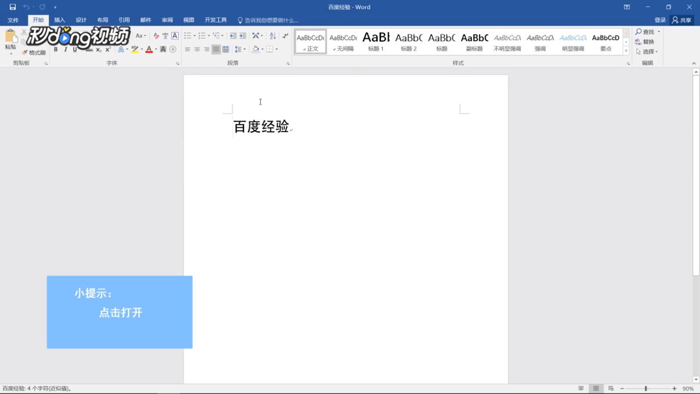Click the zoom in plus button
The image size is (700, 394).
click(x=674, y=389)
